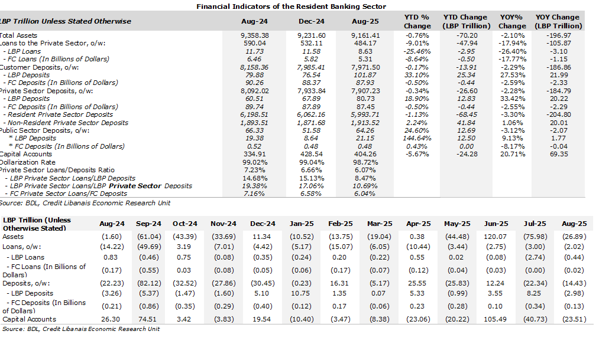Select the Jun-25 Capital Accounts value 105.49
The height and width of the screenshot is (341, 609).
click(496, 319)
